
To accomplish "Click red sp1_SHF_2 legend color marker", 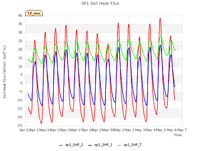I will pyautogui.click(x=61, y=145).
